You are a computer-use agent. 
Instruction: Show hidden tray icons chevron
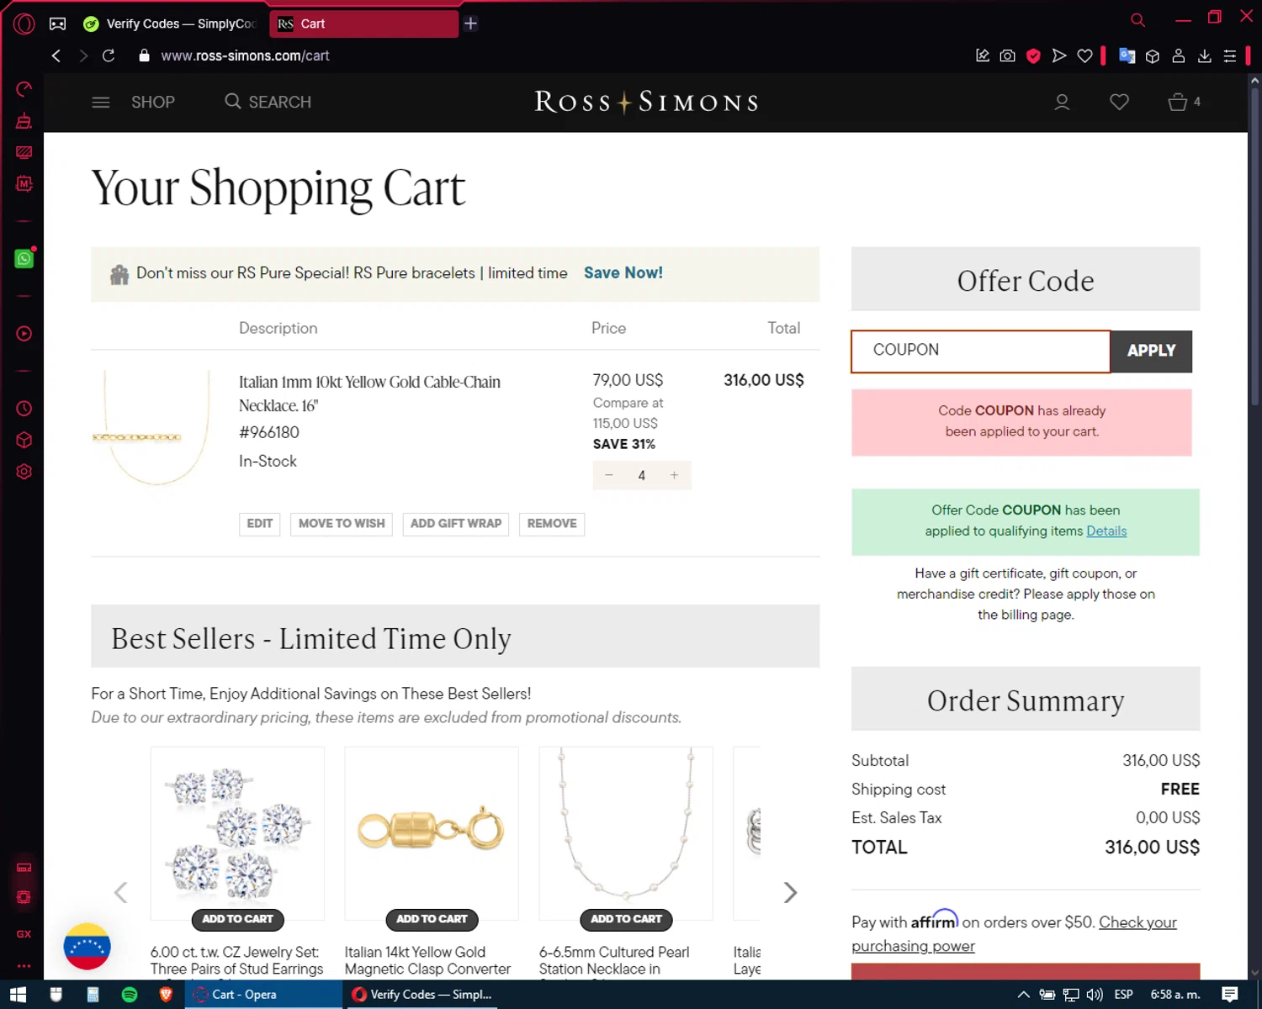pos(1023,995)
